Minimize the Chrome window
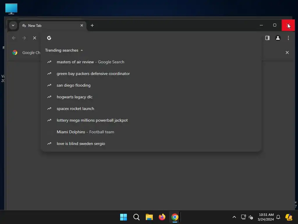Image resolution: width=298 pixels, height=224 pixels. coord(261,25)
